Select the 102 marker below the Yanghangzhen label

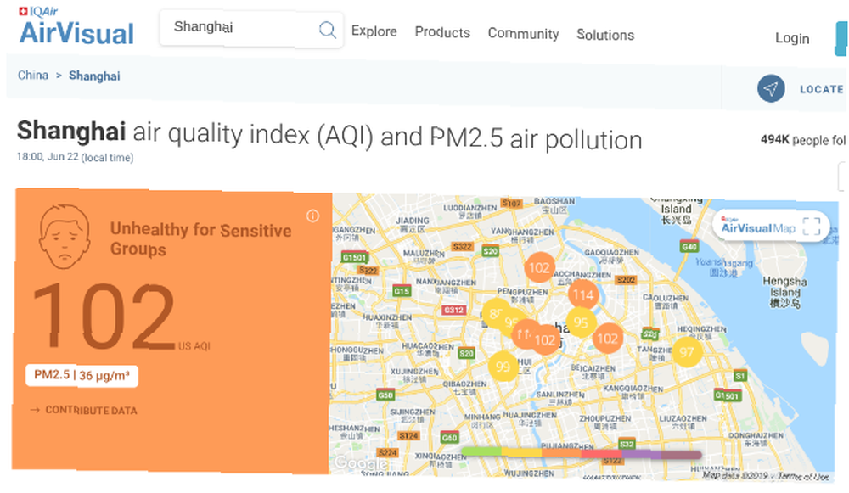pos(539,267)
